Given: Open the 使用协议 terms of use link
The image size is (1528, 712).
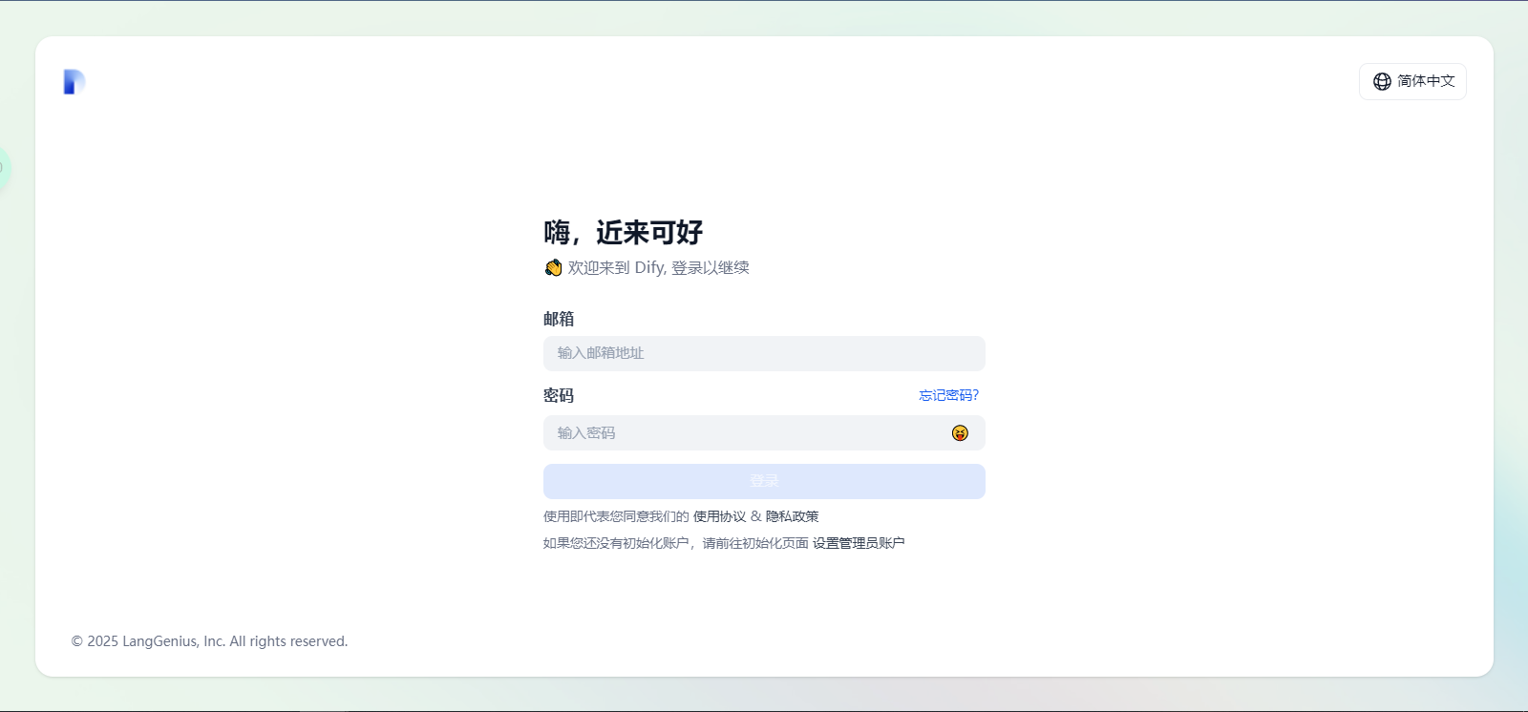Looking at the screenshot, I should pyautogui.click(x=719, y=516).
